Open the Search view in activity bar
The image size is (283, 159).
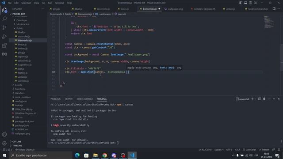click(x=4, y=19)
